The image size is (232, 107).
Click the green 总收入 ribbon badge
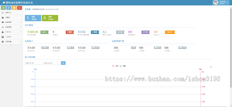pyautogui.click(x=45, y=32)
